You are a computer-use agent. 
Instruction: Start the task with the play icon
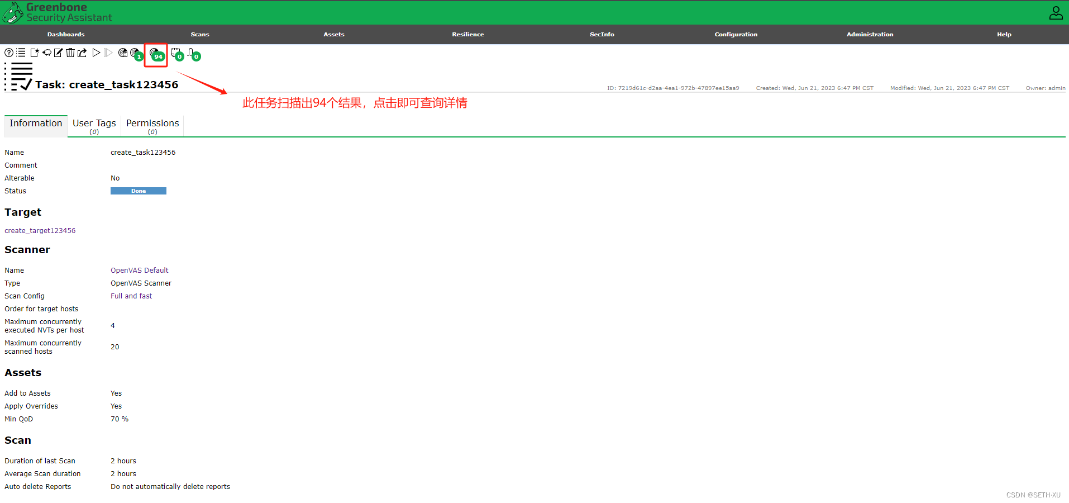click(x=96, y=53)
